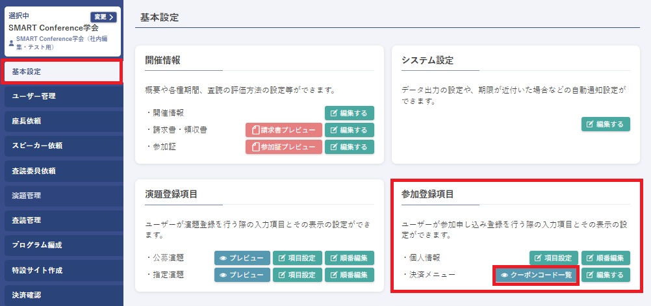
Task: Preview 公募演題 with the eye button
Action: click(242, 258)
